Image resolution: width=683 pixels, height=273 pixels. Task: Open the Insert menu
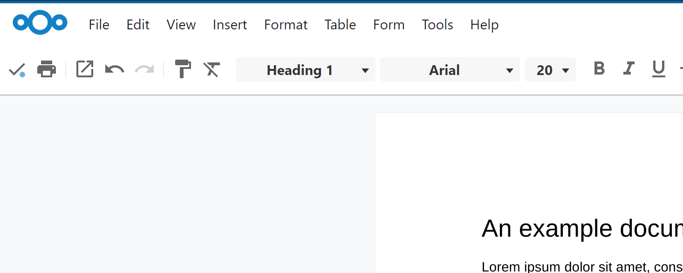point(230,25)
